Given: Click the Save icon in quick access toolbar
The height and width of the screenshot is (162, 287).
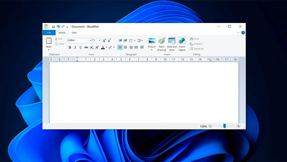Looking at the screenshot, I should (x=53, y=27).
